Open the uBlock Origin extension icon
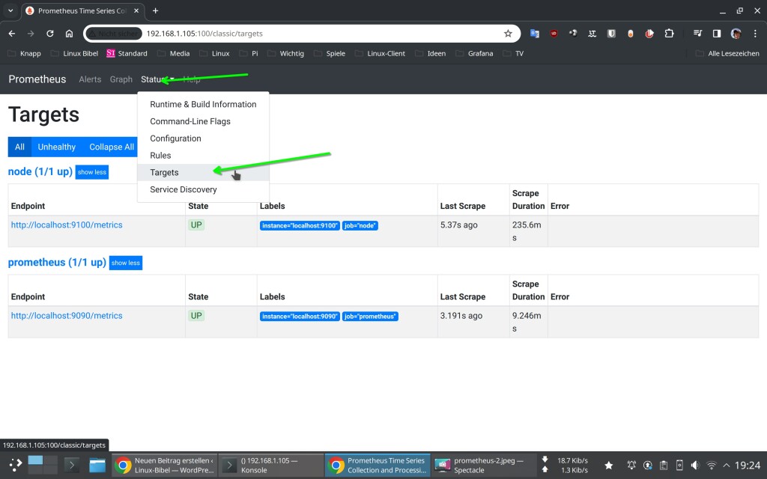The height and width of the screenshot is (479, 767). tap(554, 34)
